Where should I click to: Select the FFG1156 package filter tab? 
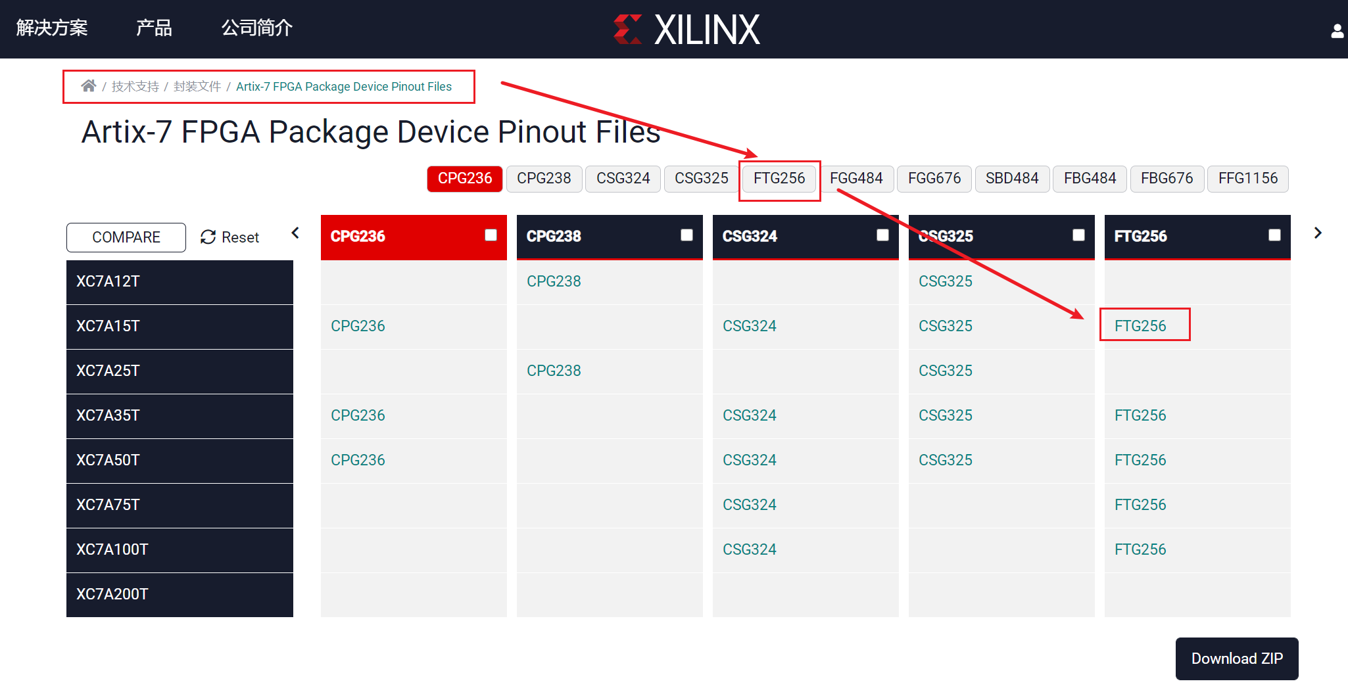[1247, 178]
